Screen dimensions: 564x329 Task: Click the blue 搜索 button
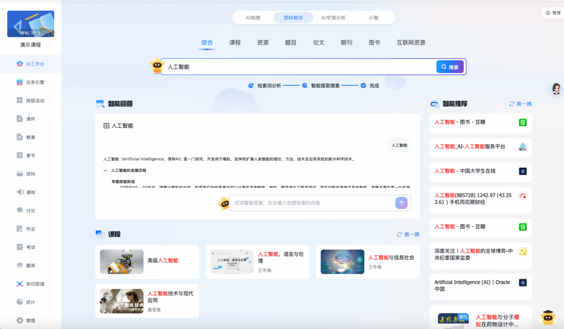[450, 67]
